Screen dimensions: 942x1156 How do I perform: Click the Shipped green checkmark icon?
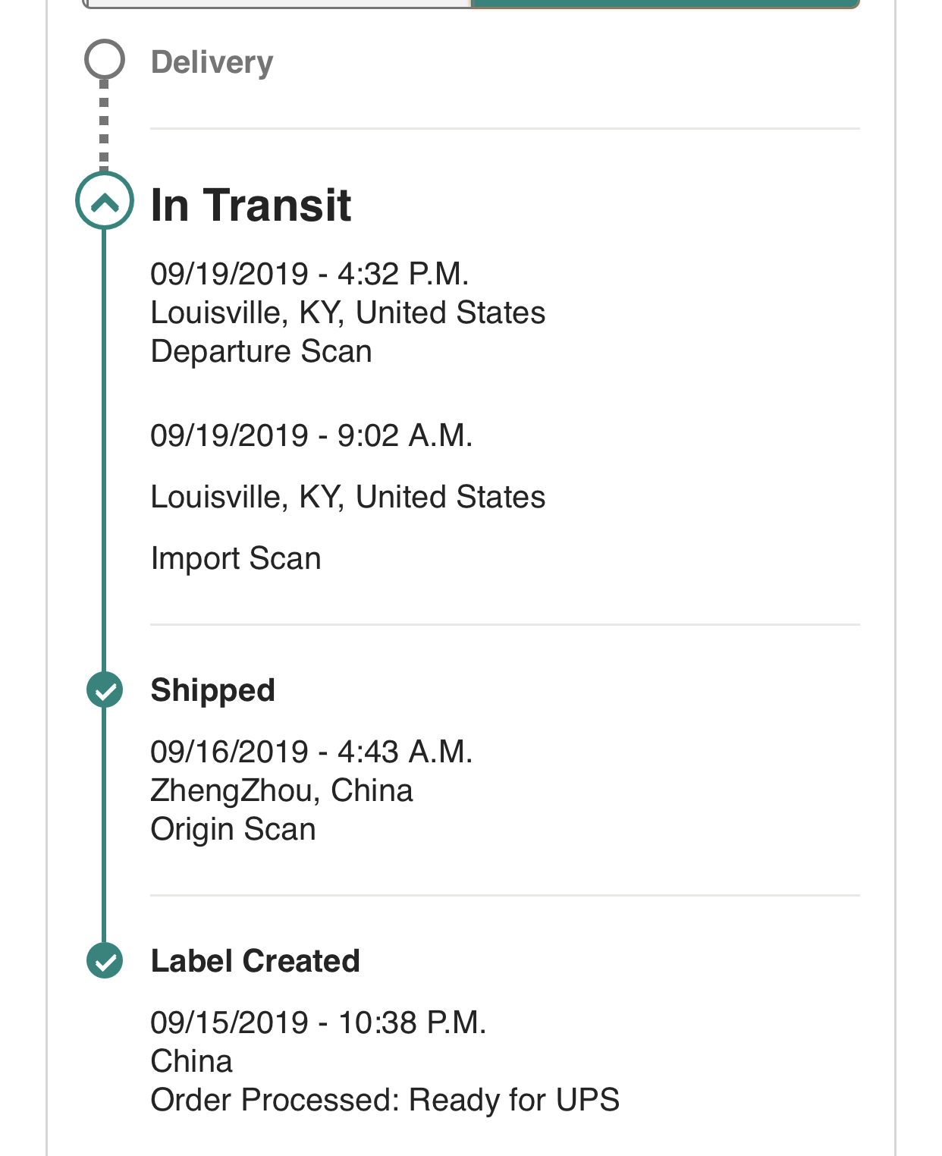click(105, 690)
